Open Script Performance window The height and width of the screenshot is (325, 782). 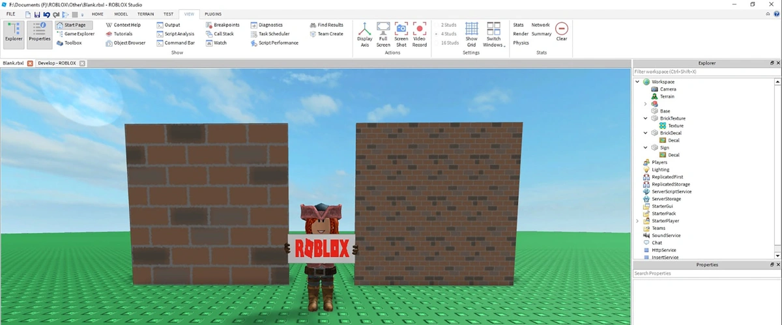pyautogui.click(x=274, y=43)
